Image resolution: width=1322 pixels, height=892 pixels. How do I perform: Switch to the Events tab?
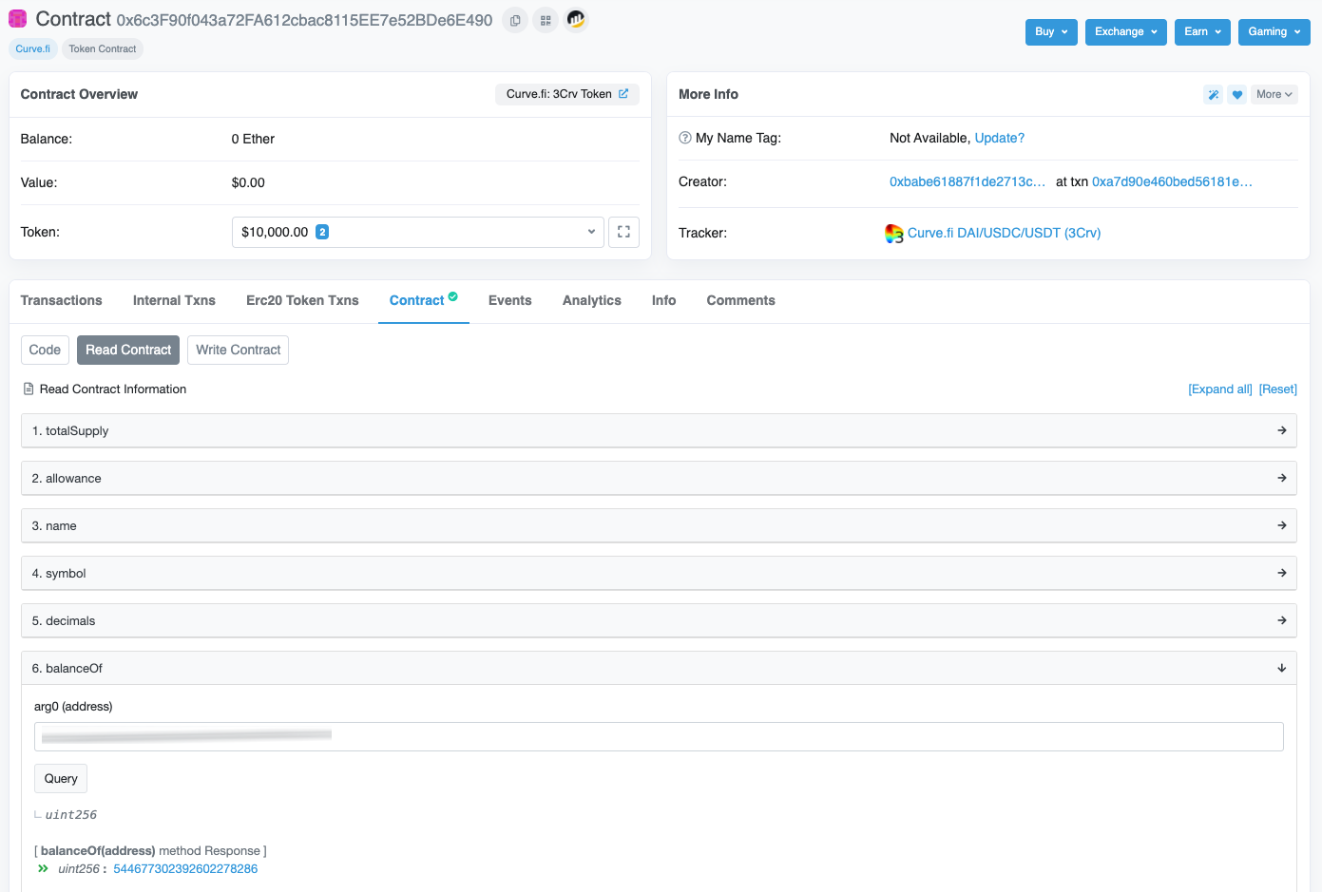pyautogui.click(x=510, y=300)
